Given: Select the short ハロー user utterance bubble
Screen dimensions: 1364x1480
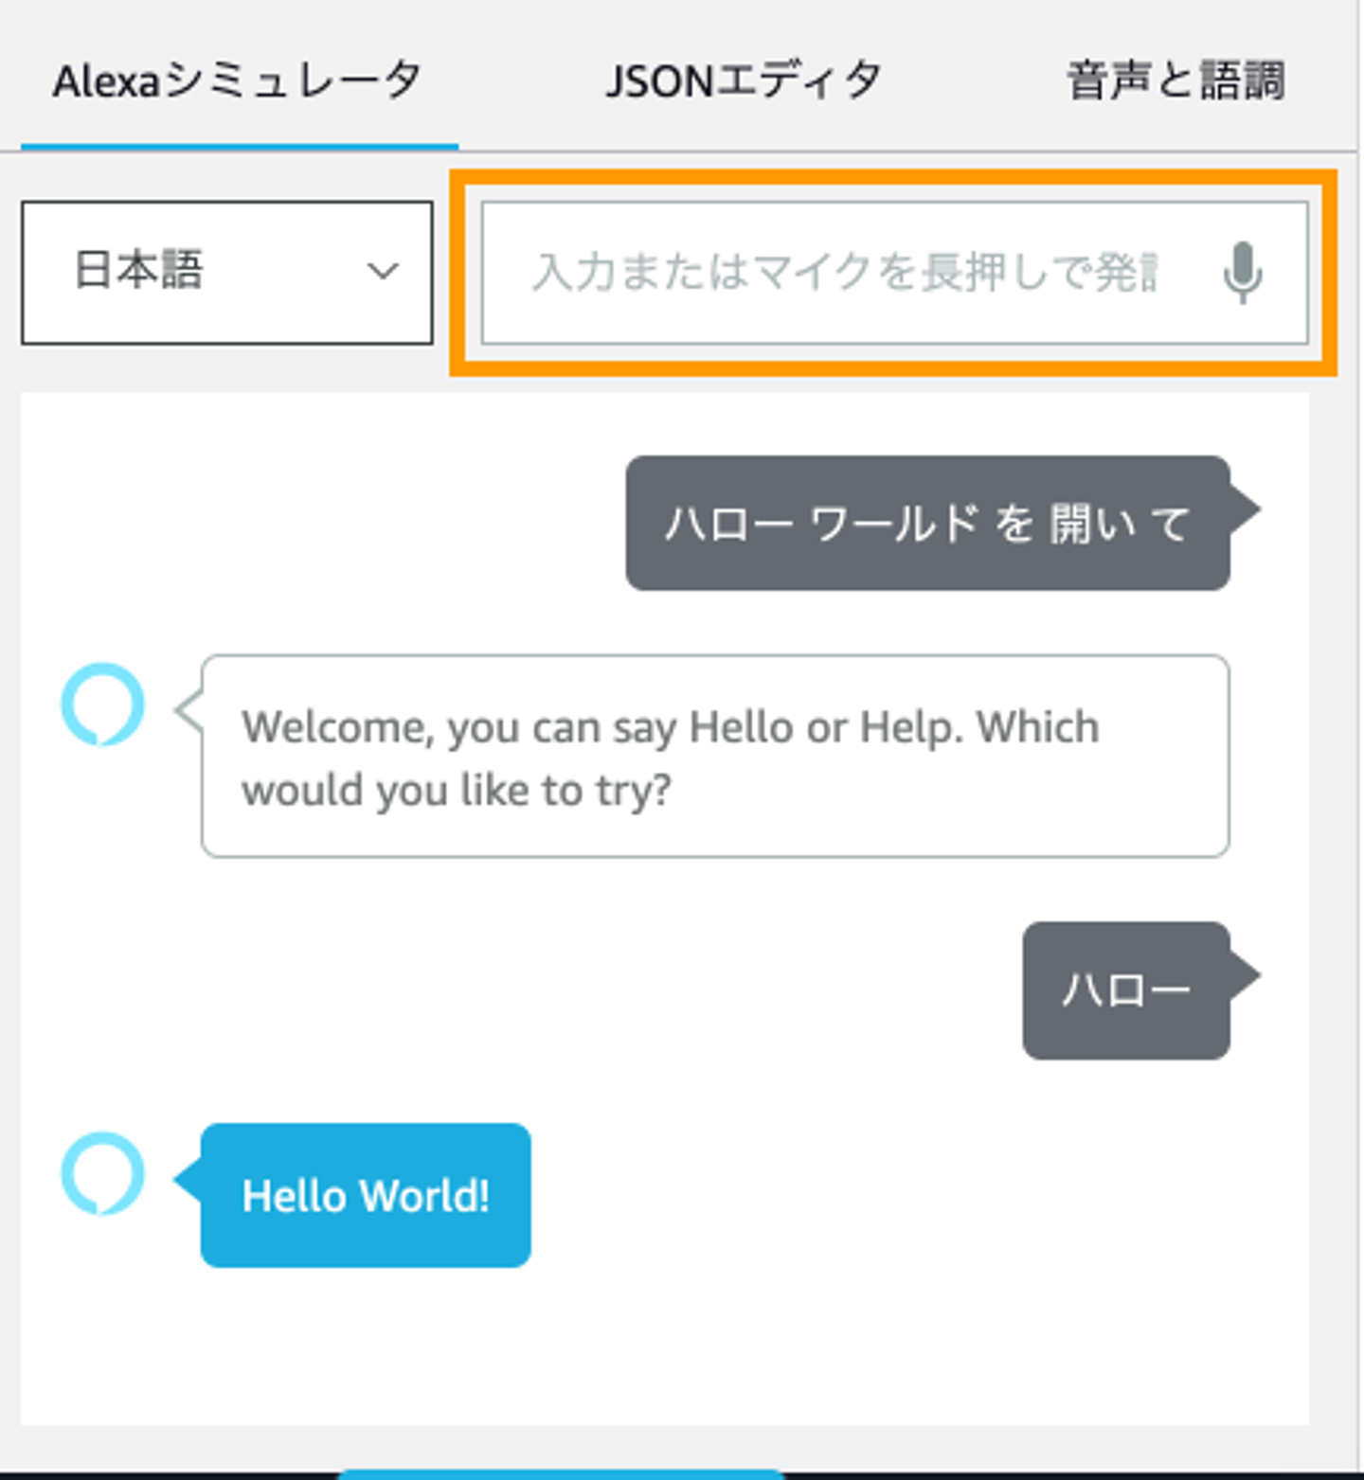Looking at the screenshot, I should (x=1125, y=990).
